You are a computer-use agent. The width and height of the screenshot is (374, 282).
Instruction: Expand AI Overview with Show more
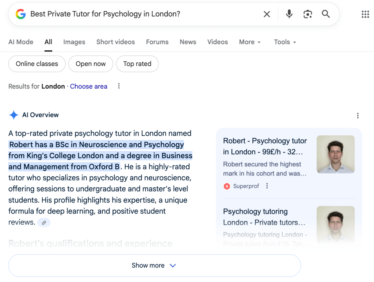click(154, 266)
